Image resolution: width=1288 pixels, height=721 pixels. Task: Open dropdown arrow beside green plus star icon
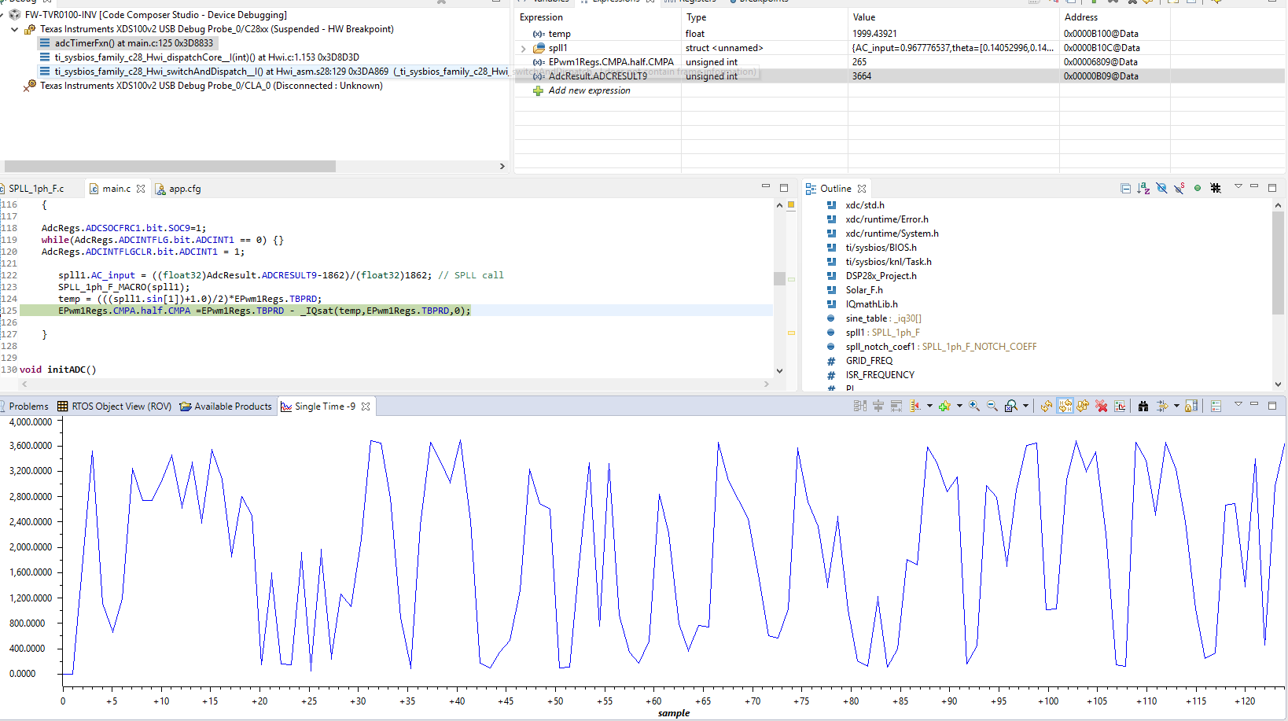[959, 406]
